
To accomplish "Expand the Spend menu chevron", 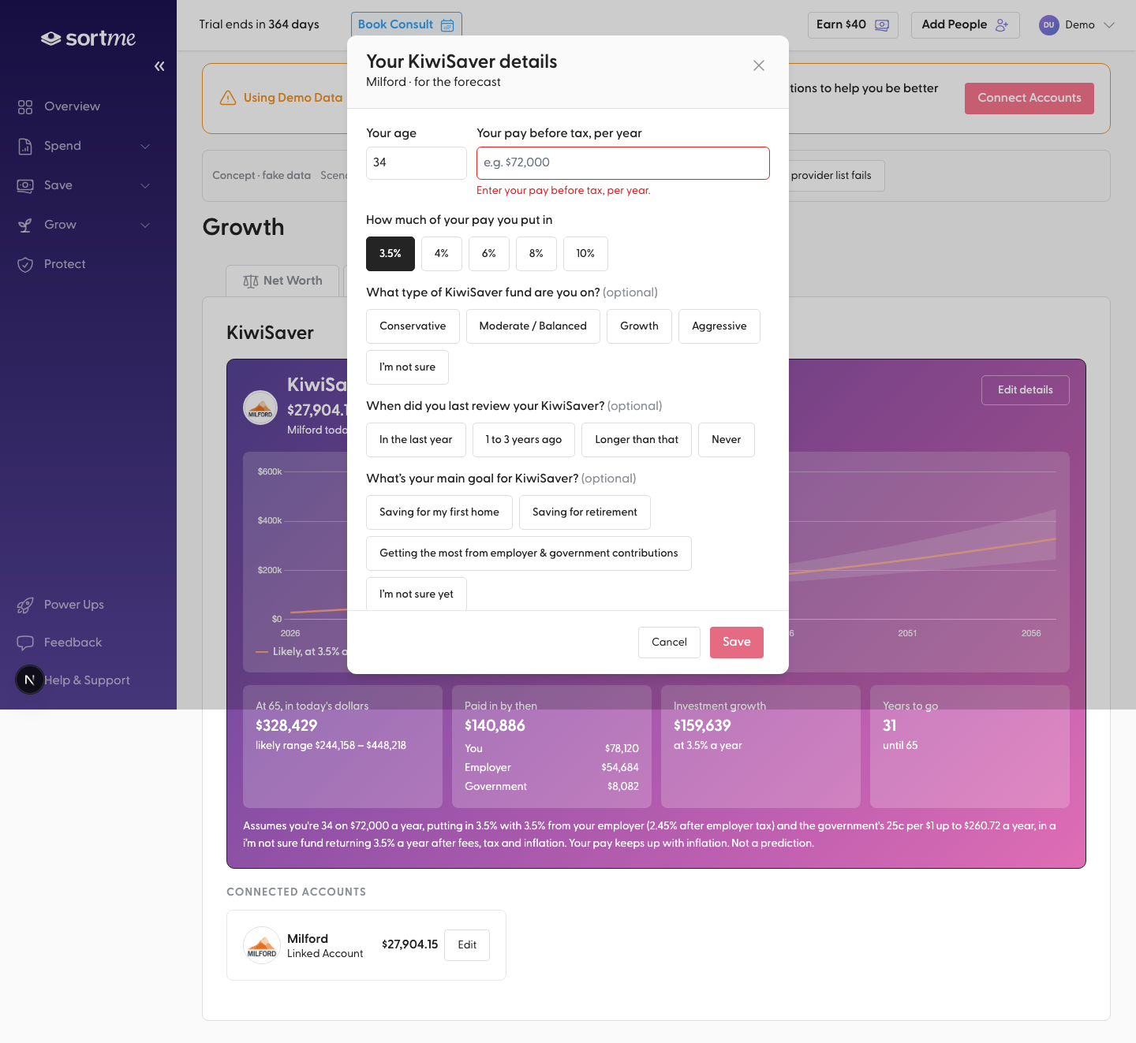I will pyautogui.click(x=145, y=146).
